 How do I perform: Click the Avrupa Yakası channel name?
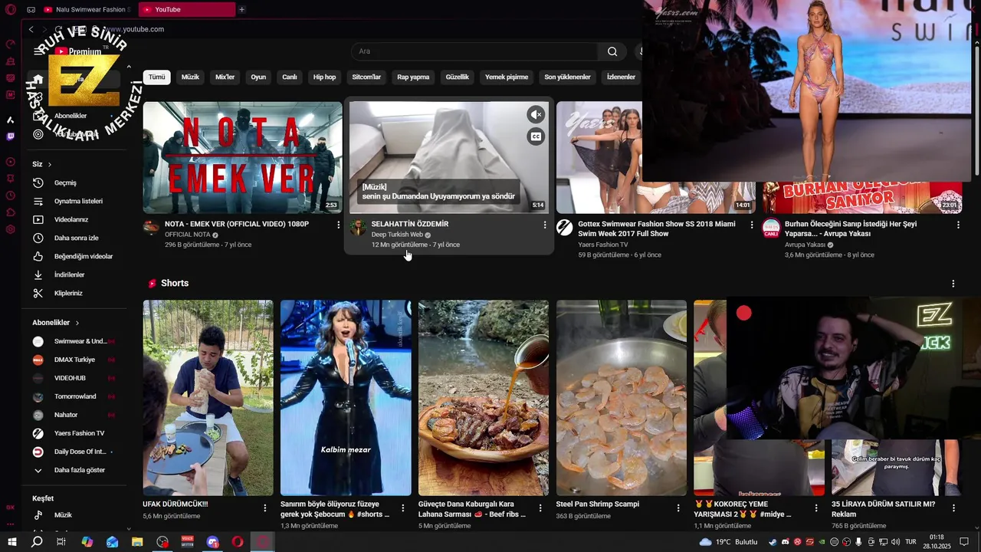pos(805,245)
